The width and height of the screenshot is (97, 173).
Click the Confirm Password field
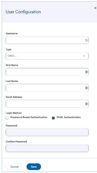47,148
